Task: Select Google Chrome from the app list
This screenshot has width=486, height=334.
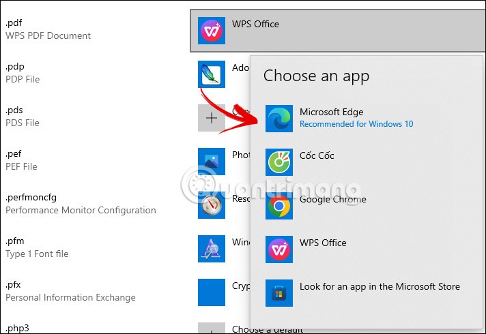Action: pos(332,199)
